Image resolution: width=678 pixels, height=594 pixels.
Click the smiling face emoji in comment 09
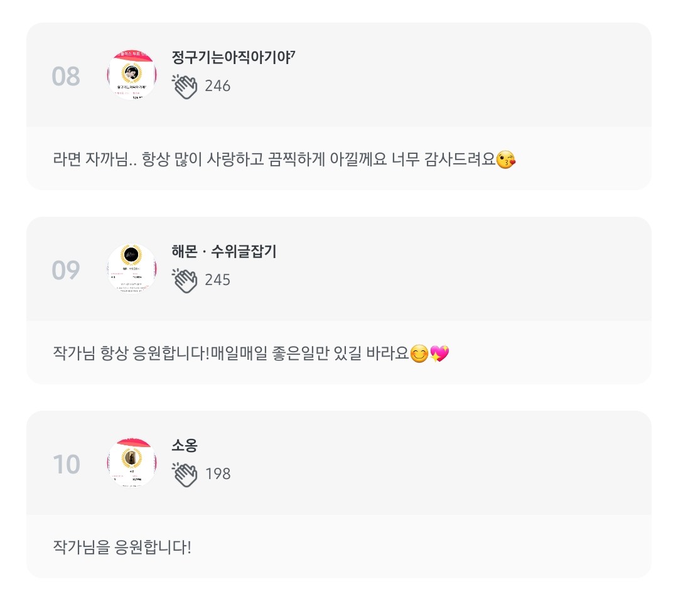click(x=419, y=355)
